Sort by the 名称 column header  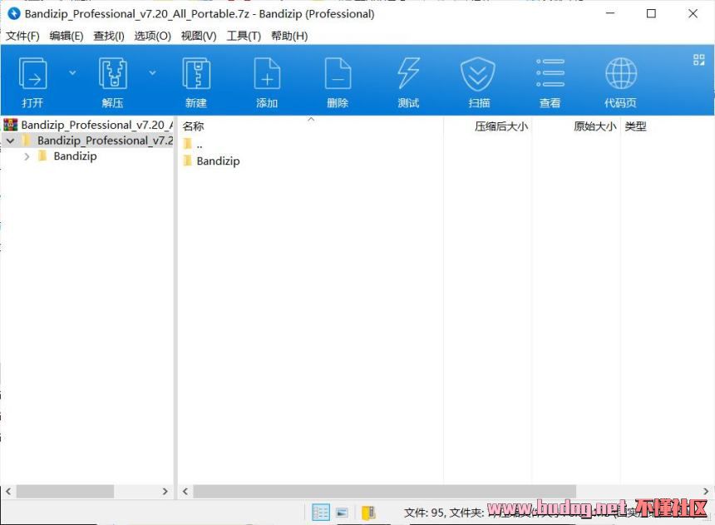(193, 126)
